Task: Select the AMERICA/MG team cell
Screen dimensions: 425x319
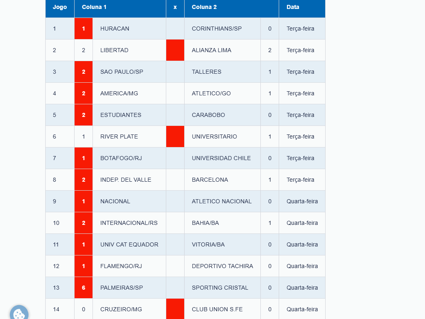Action: (x=129, y=94)
